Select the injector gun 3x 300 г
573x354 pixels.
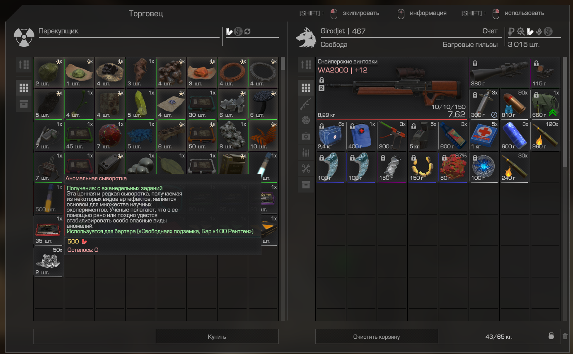[x=392, y=135]
